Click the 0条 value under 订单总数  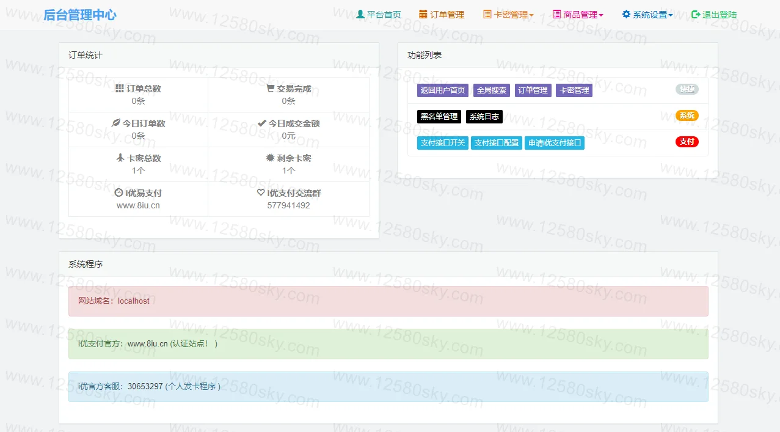click(x=138, y=101)
